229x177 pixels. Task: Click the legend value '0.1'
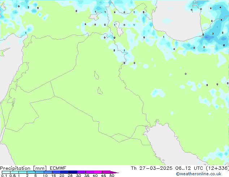click(x=4, y=176)
